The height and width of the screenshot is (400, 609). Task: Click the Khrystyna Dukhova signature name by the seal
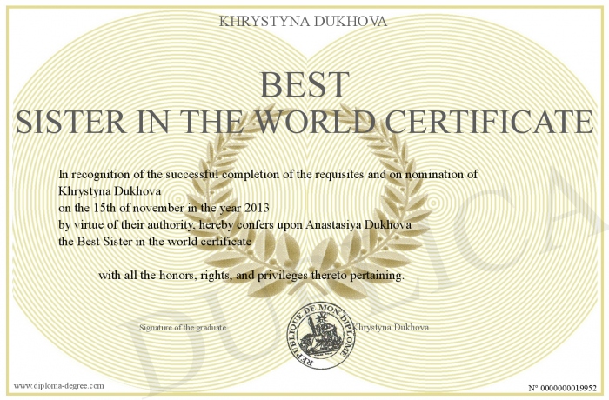[x=391, y=327]
